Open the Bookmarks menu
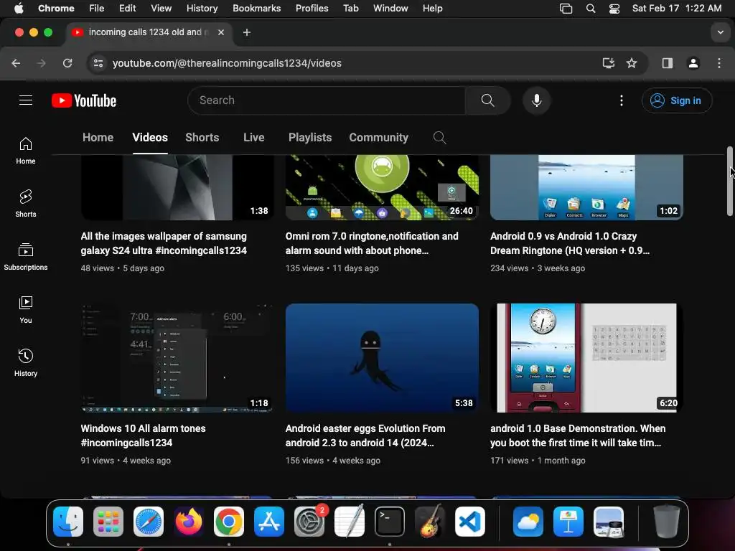 coord(256,8)
